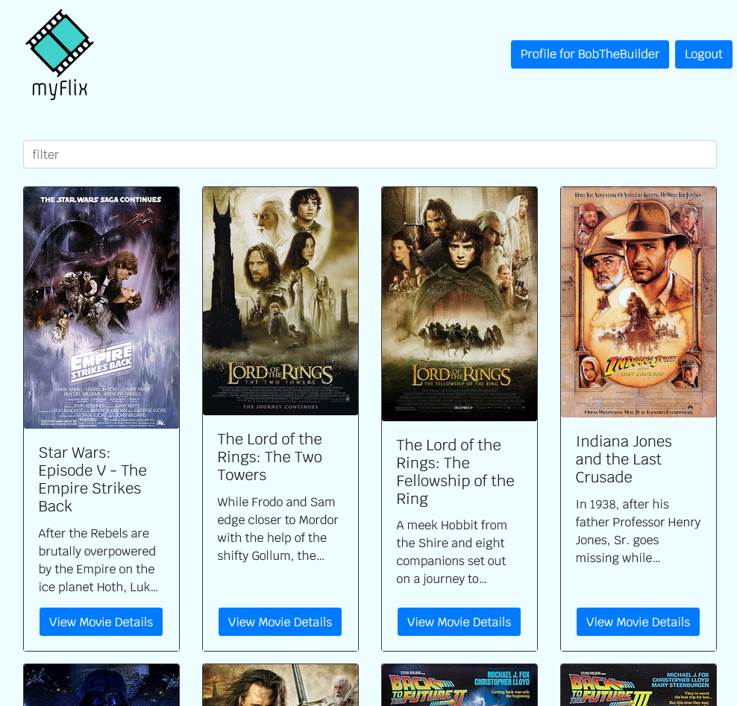
Task: Open the Back to the Future II poster
Action: pyautogui.click(x=459, y=684)
